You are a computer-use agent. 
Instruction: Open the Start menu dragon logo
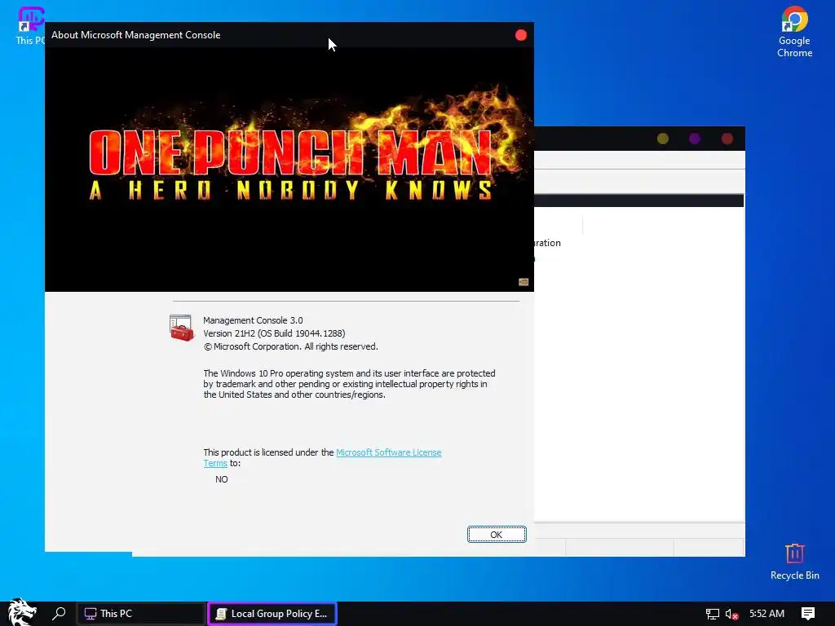(x=22, y=613)
